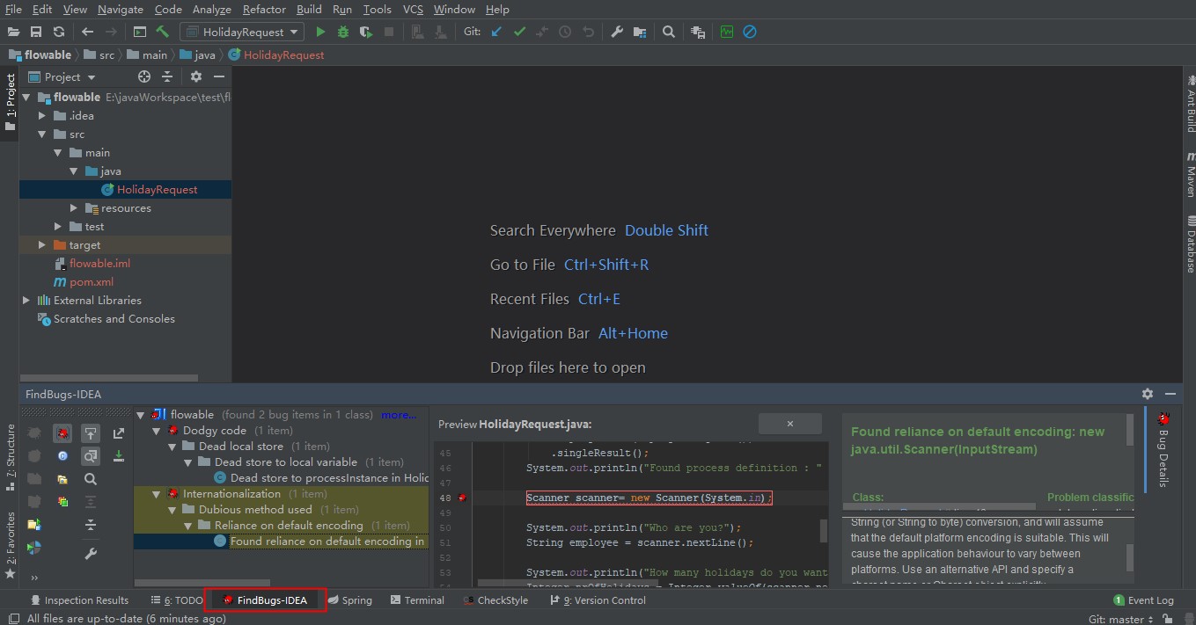Viewport: 1196px width, 625px height.
Task: Run HolidayRequest with the green play button
Action: click(x=320, y=32)
